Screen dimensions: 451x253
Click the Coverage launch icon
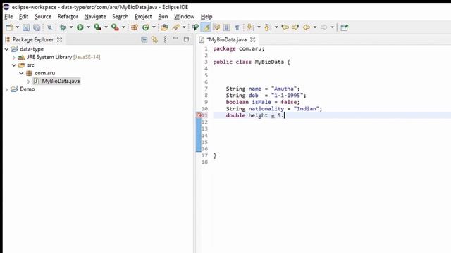pos(98,27)
